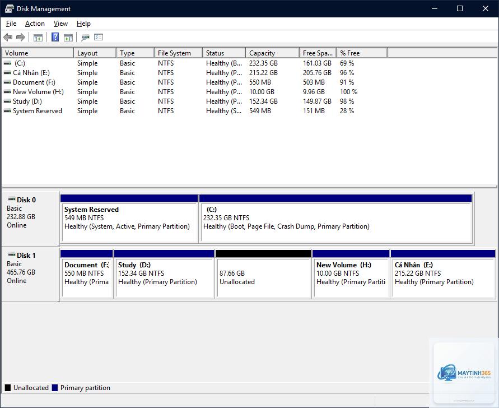Select System Reserved in the volume list
The image size is (499, 408).
tap(37, 111)
